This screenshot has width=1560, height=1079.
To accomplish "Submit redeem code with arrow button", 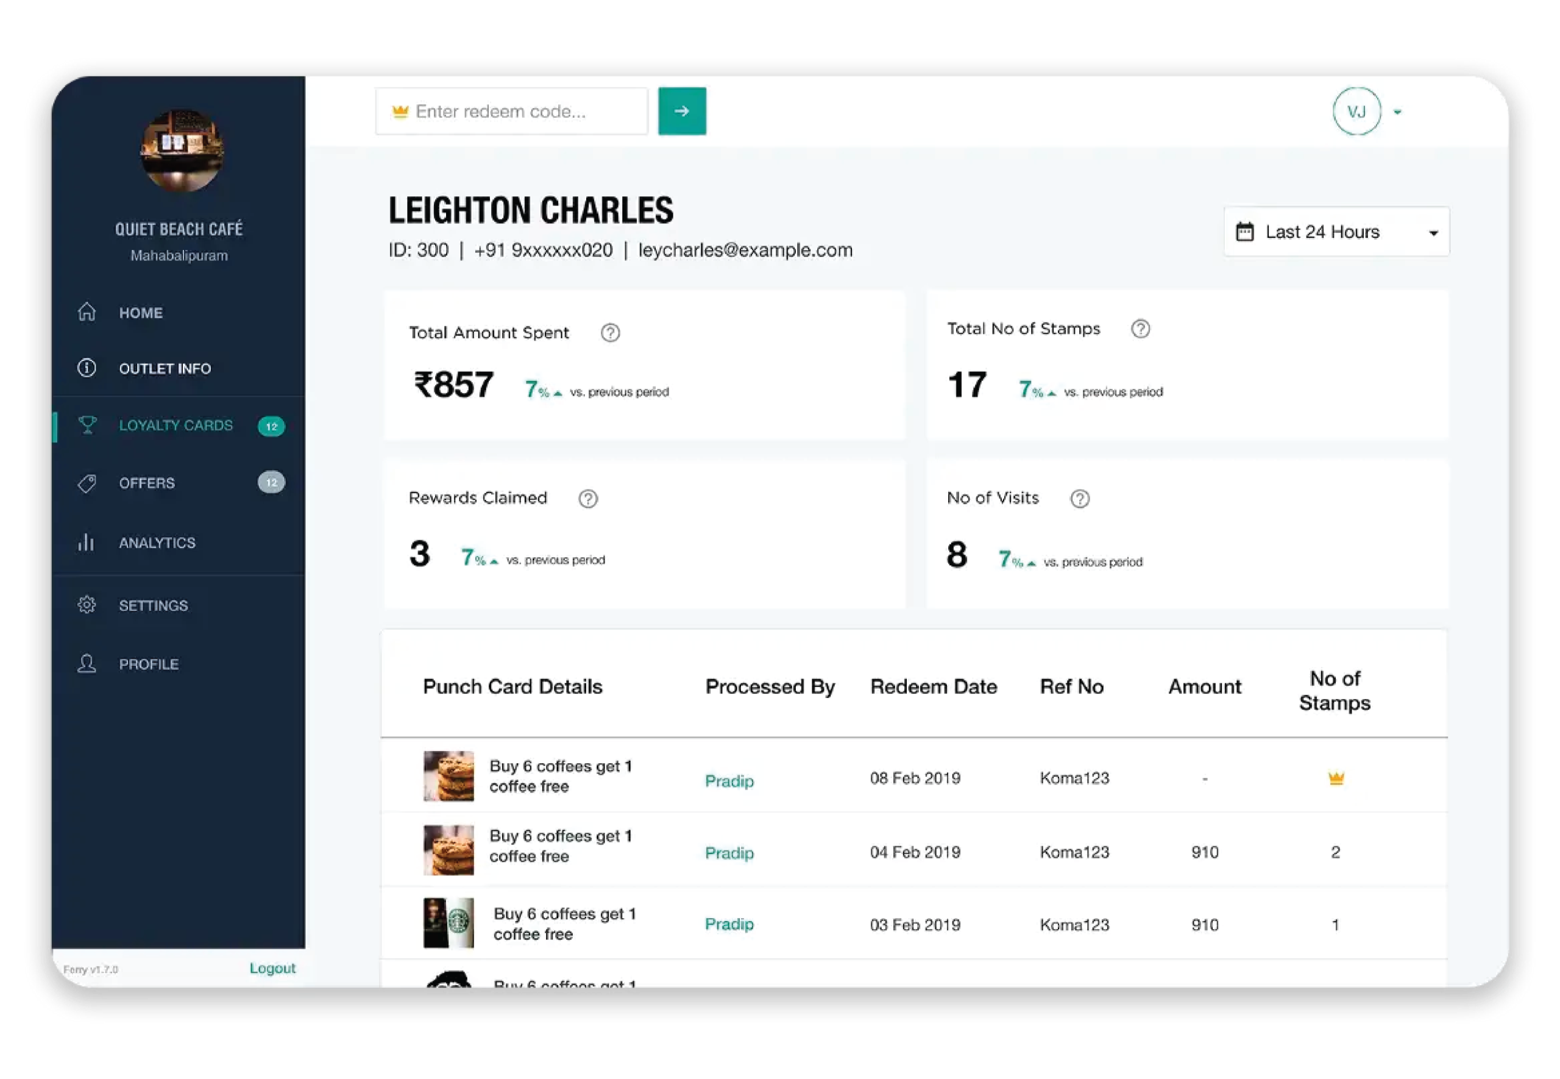I will click(682, 111).
